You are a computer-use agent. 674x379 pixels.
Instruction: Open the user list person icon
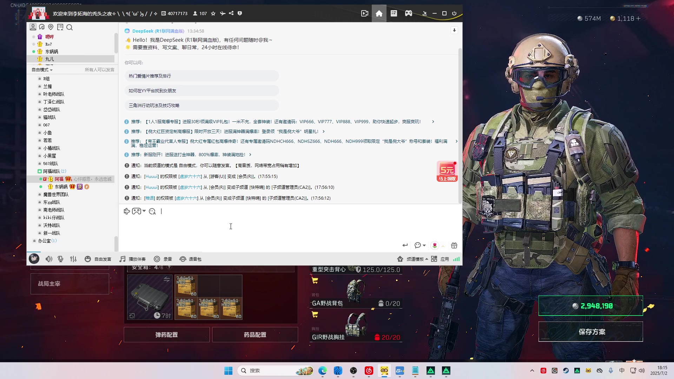pos(33,27)
